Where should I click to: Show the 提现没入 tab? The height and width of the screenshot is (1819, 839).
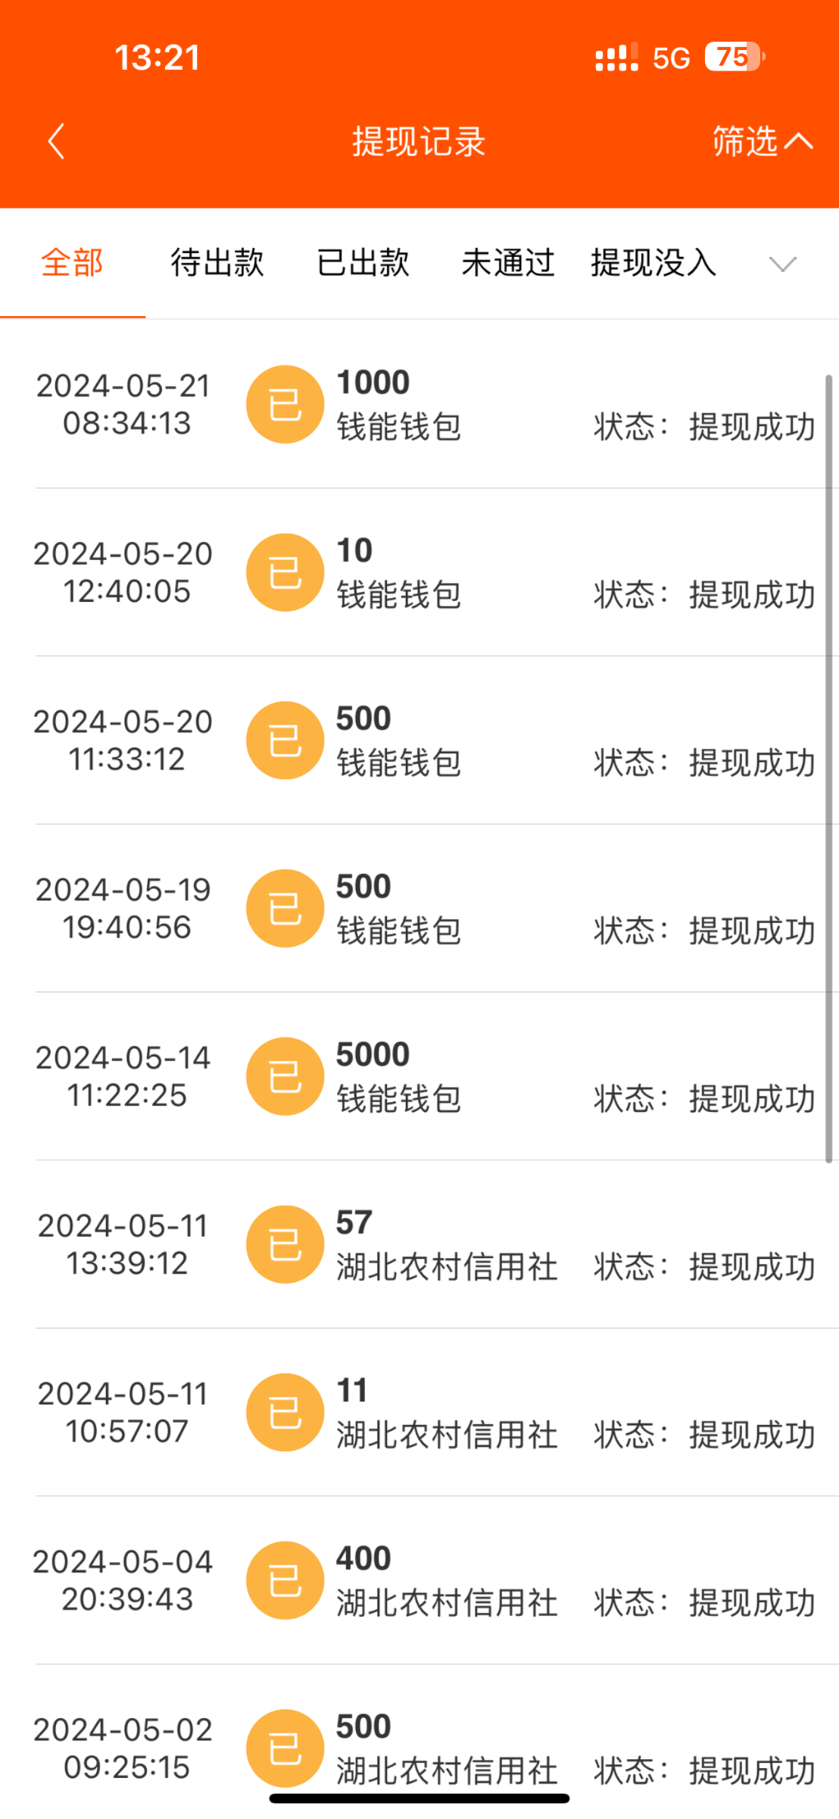(x=653, y=264)
